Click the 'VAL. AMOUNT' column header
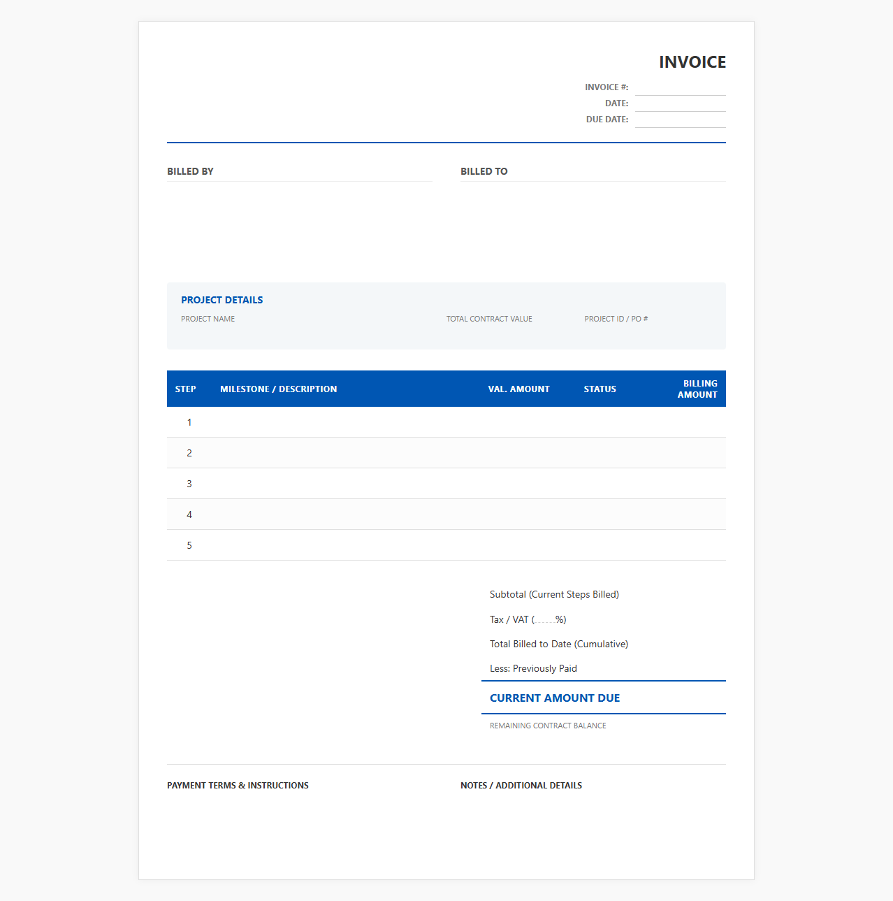Image resolution: width=893 pixels, height=901 pixels. point(518,389)
